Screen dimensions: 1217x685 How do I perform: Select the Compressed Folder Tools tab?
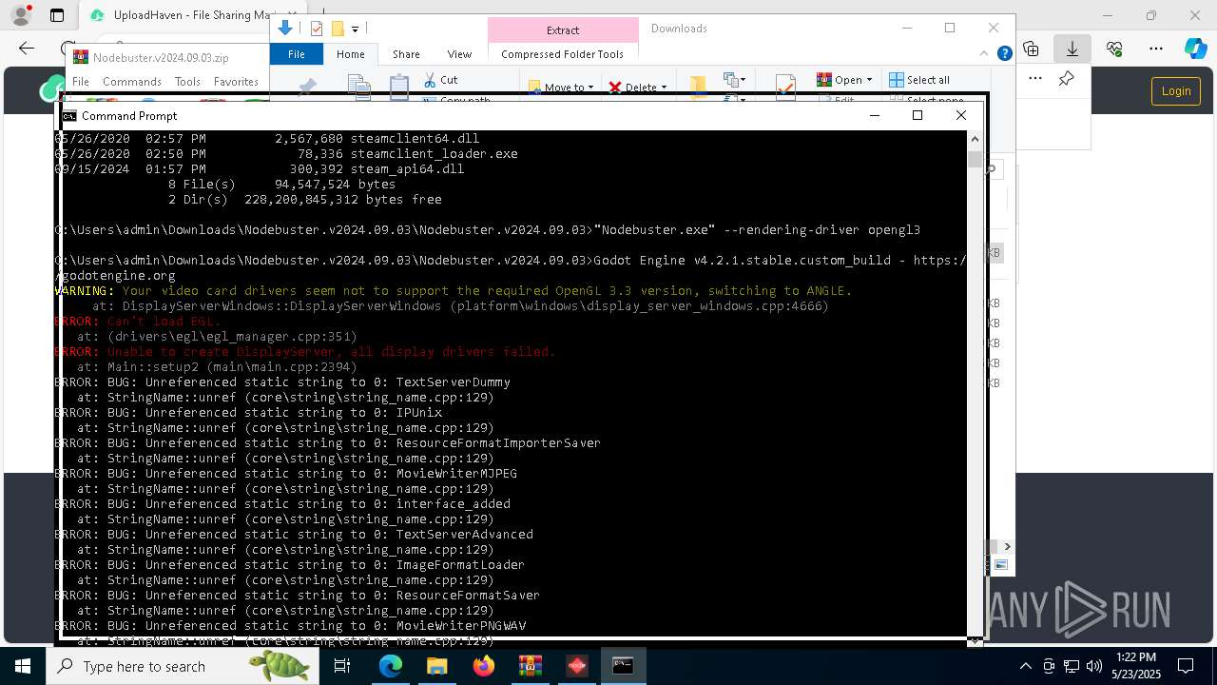(562, 54)
